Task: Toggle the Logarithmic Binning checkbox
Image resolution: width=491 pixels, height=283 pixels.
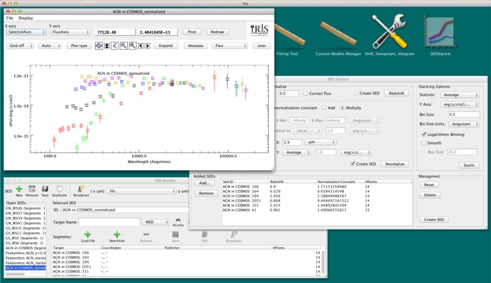Action: click(424, 134)
